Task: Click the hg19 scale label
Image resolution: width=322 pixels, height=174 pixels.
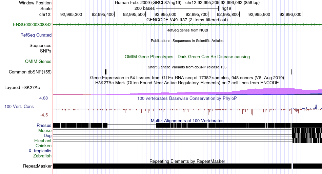Action: point(226,8)
